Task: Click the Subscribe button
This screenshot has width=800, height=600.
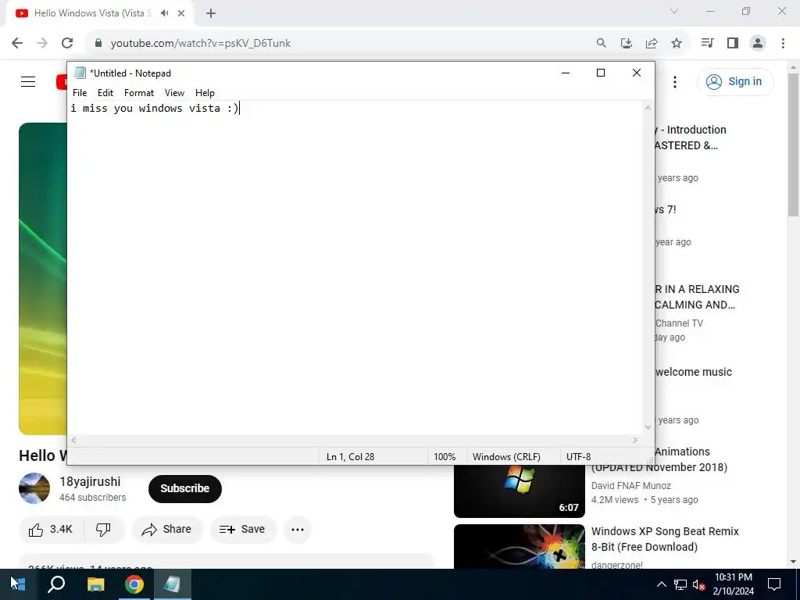Action: [184, 489]
